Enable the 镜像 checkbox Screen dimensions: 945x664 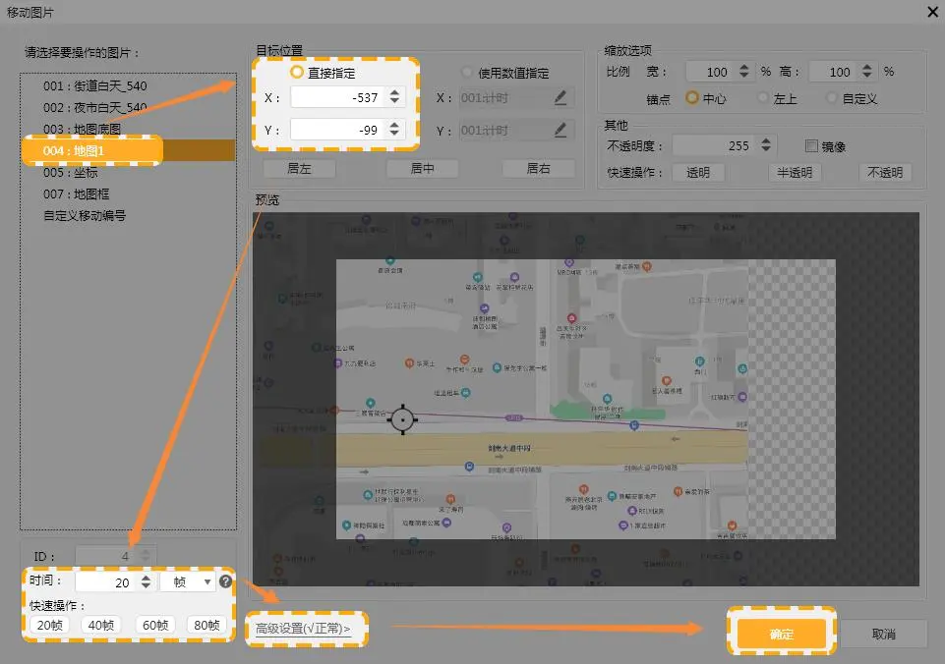click(811, 146)
